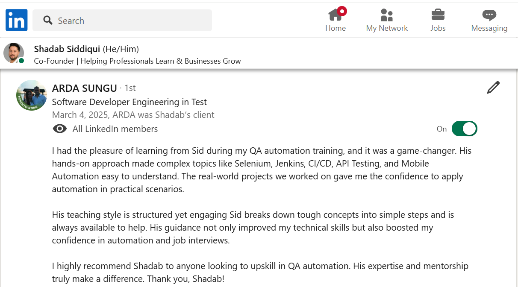Edit recommendation with the pencil icon

point(493,88)
